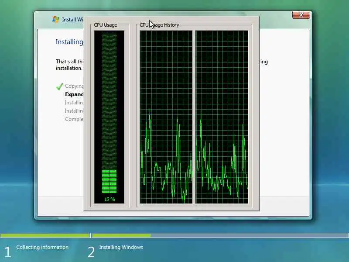
Task: Click the Copying step text
Action: click(x=74, y=86)
